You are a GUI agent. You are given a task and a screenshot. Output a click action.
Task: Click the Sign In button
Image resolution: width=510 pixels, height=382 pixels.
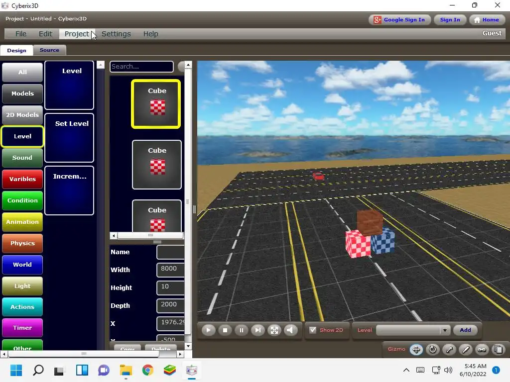450,20
